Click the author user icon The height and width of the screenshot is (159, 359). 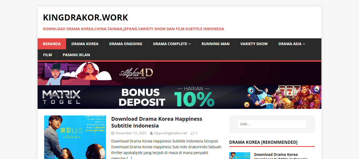tap(151, 133)
